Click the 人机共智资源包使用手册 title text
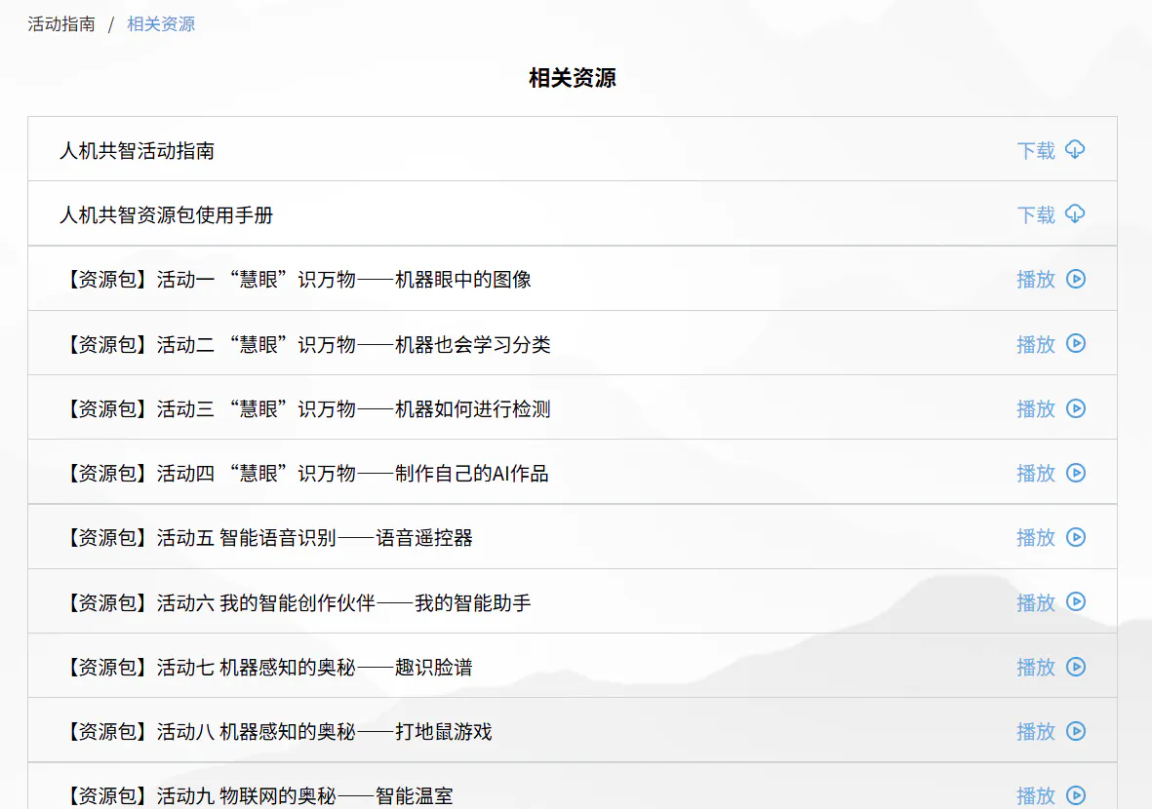Image resolution: width=1152 pixels, height=809 pixels. pyautogui.click(x=166, y=215)
